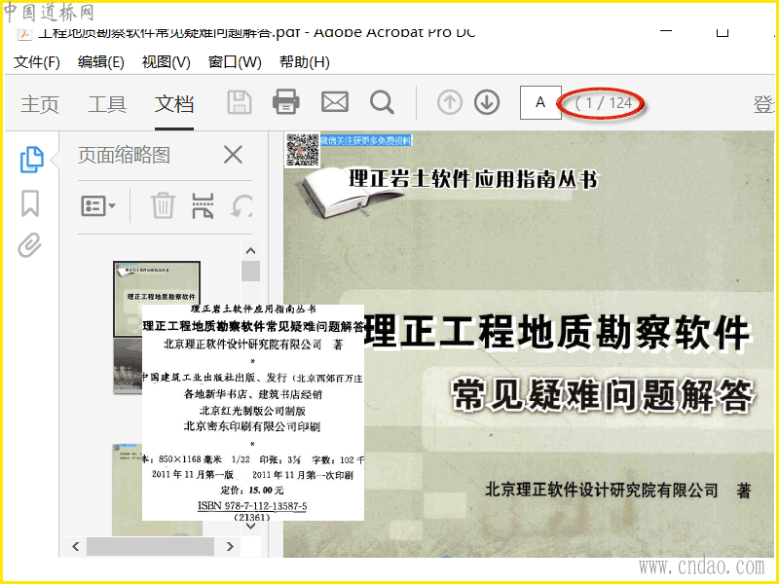Open thumbnails panel options dropdown
Viewport: 779px width, 584px height.
click(98, 205)
